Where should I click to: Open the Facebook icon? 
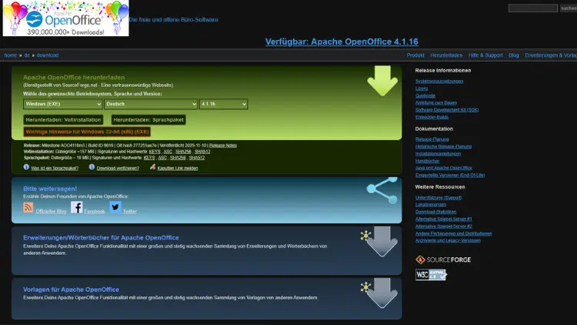[x=76, y=206]
